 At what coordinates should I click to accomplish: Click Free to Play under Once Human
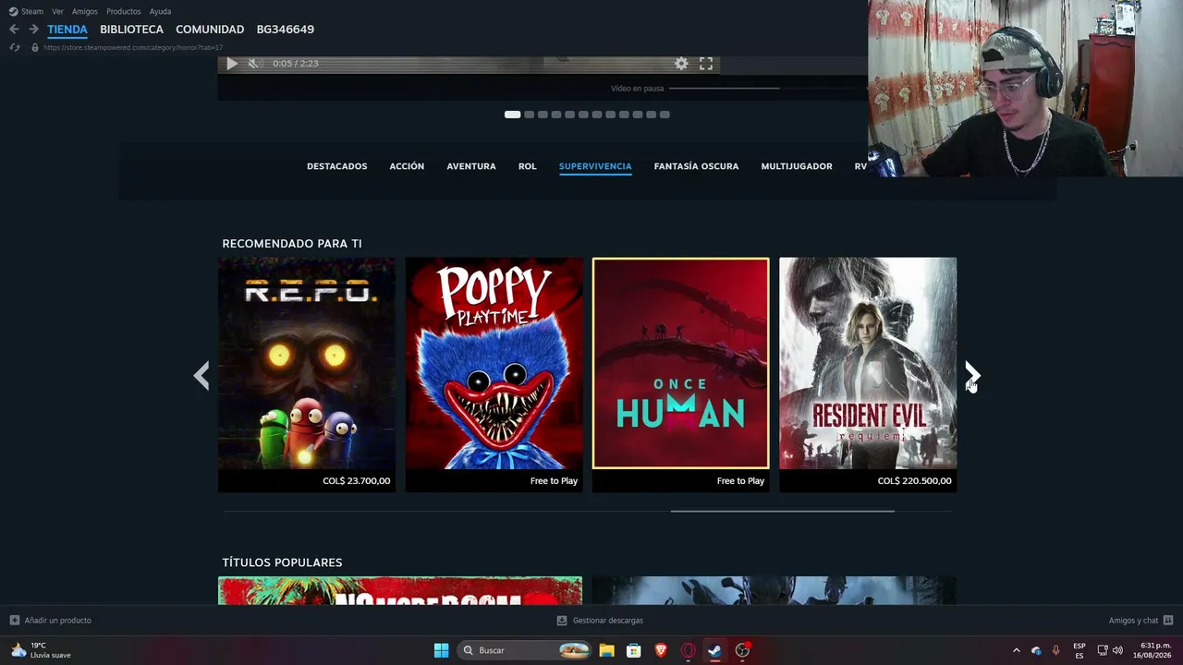740,481
